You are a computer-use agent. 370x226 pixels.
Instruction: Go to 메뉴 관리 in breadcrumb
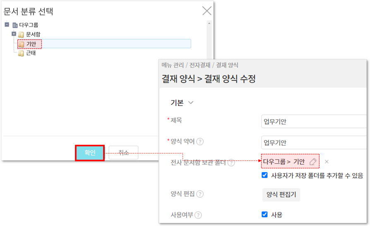[x=173, y=65]
